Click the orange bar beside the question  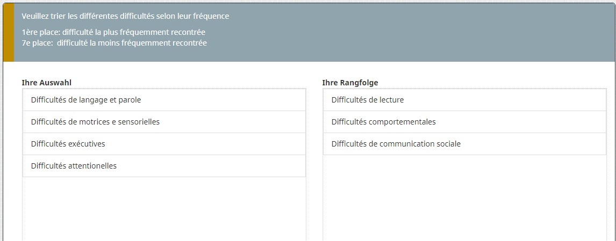[x=9, y=32]
